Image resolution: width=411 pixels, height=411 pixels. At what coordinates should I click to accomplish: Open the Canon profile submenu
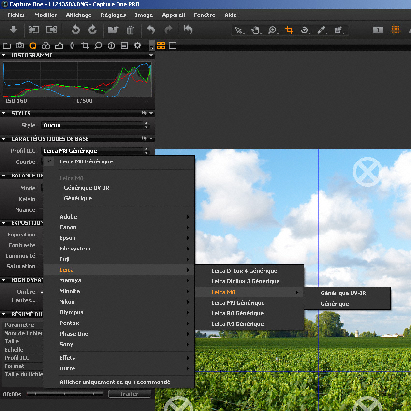pos(119,228)
